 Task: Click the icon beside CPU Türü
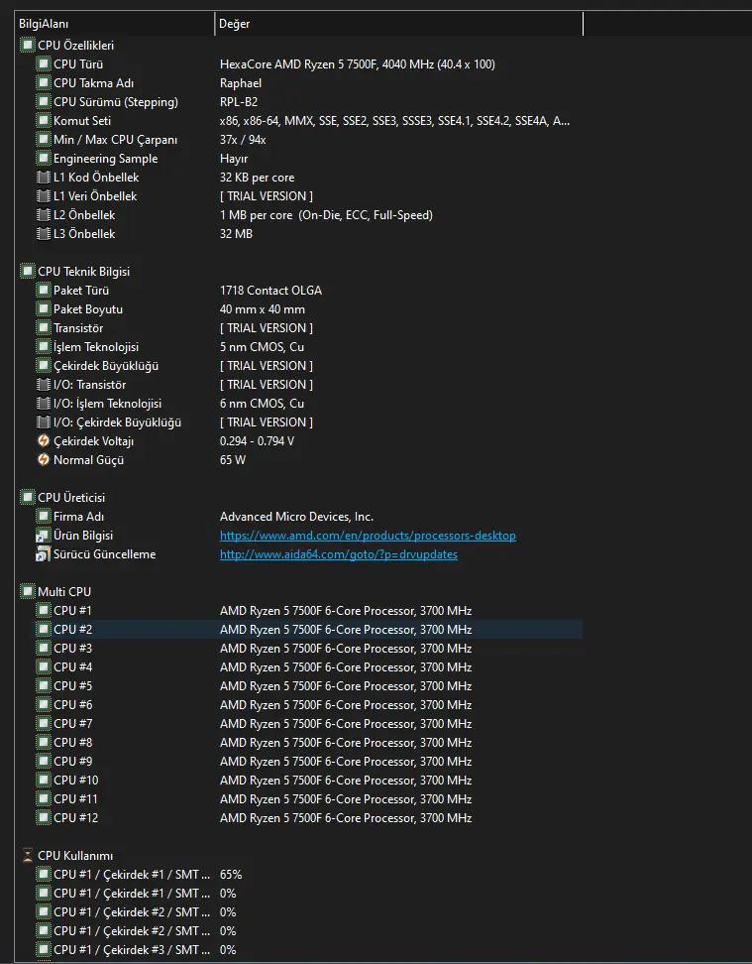[x=43, y=63]
